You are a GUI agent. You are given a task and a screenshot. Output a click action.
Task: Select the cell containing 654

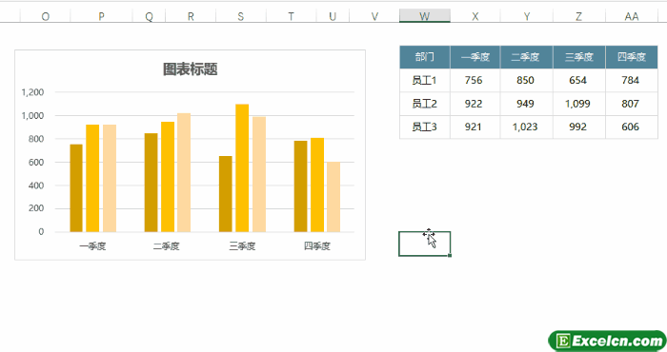[x=579, y=80]
